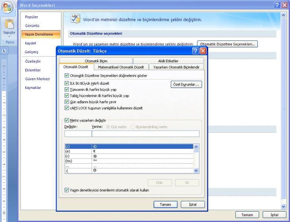Screen dimensions: 290x222
Task: Switch to Akıllı Etiketler tab
Action: point(168,61)
